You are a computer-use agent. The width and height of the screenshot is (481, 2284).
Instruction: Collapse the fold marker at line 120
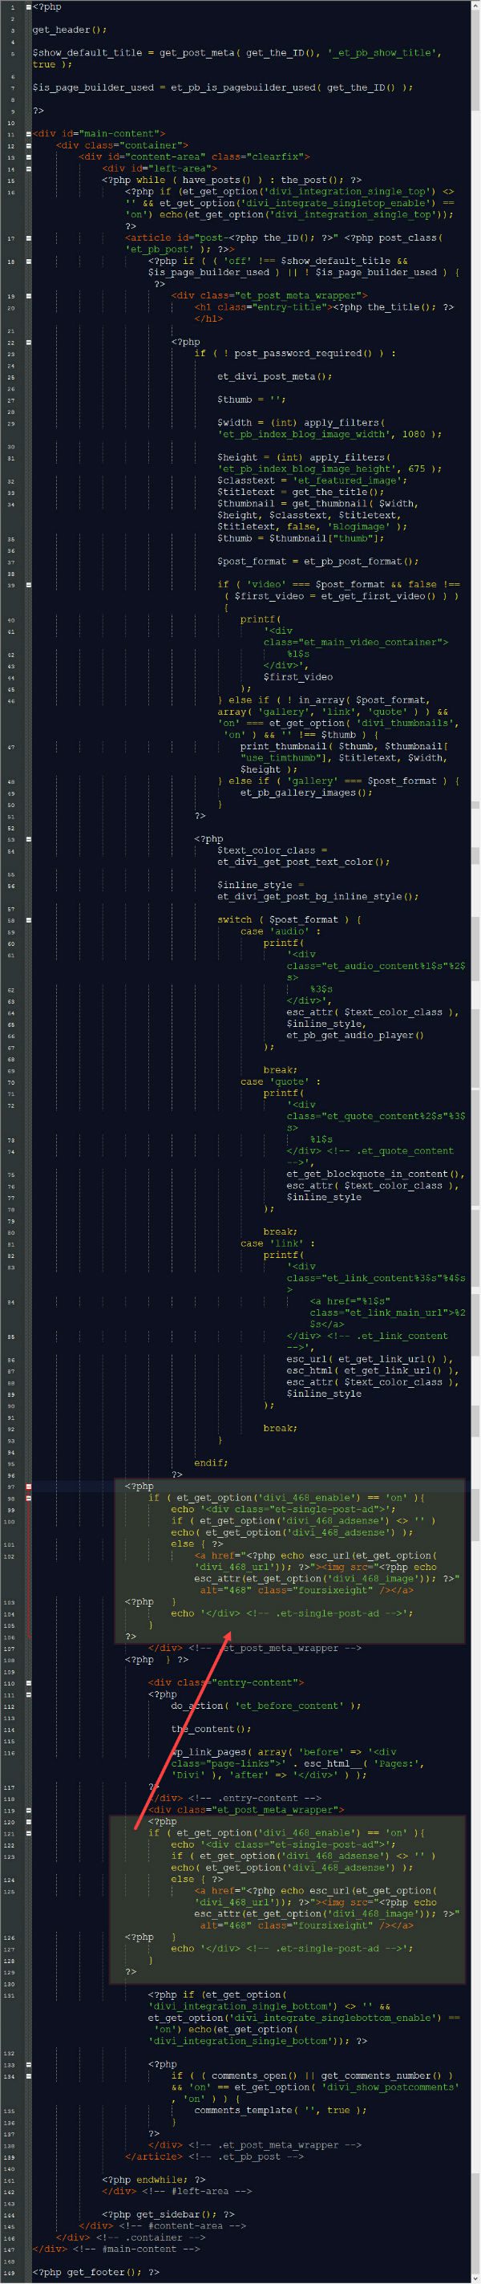[28, 1821]
